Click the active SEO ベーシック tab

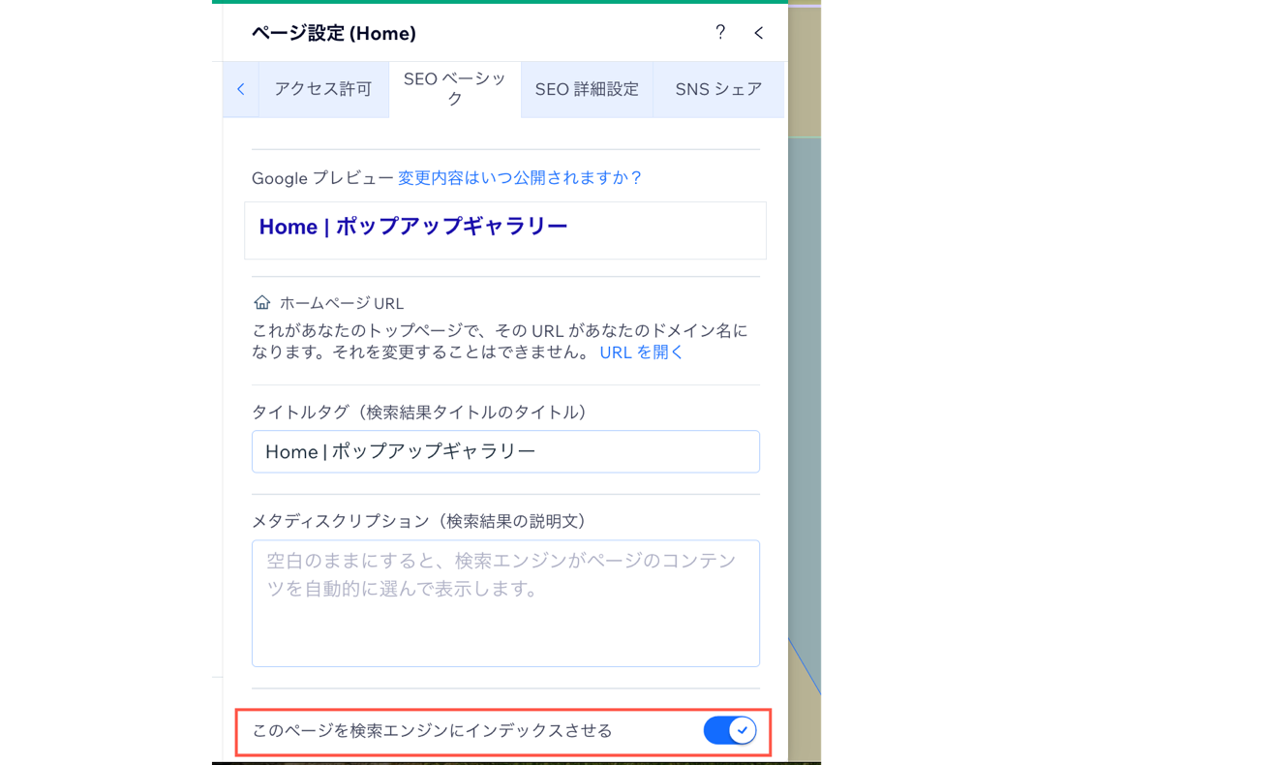(x=454, y=88)
